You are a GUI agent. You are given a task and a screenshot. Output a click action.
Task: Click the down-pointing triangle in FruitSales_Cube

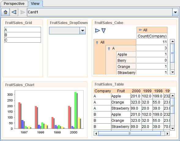click(103, 30)
